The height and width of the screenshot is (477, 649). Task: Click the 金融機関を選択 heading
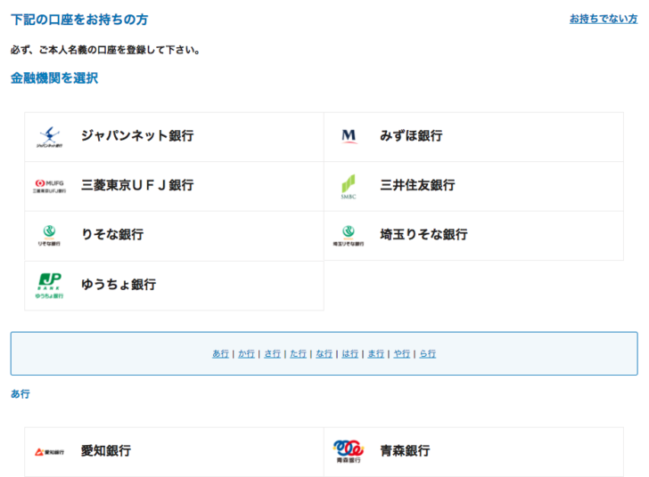[54, 77]
